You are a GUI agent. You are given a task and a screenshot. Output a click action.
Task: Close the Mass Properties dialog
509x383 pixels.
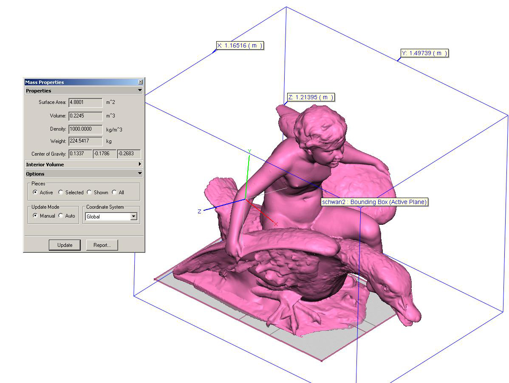point(140,82)
